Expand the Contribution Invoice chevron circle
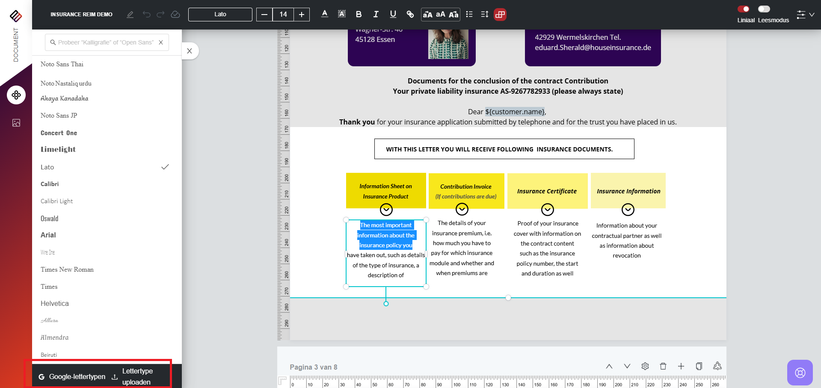821x388 pixels. pos(462,209)
